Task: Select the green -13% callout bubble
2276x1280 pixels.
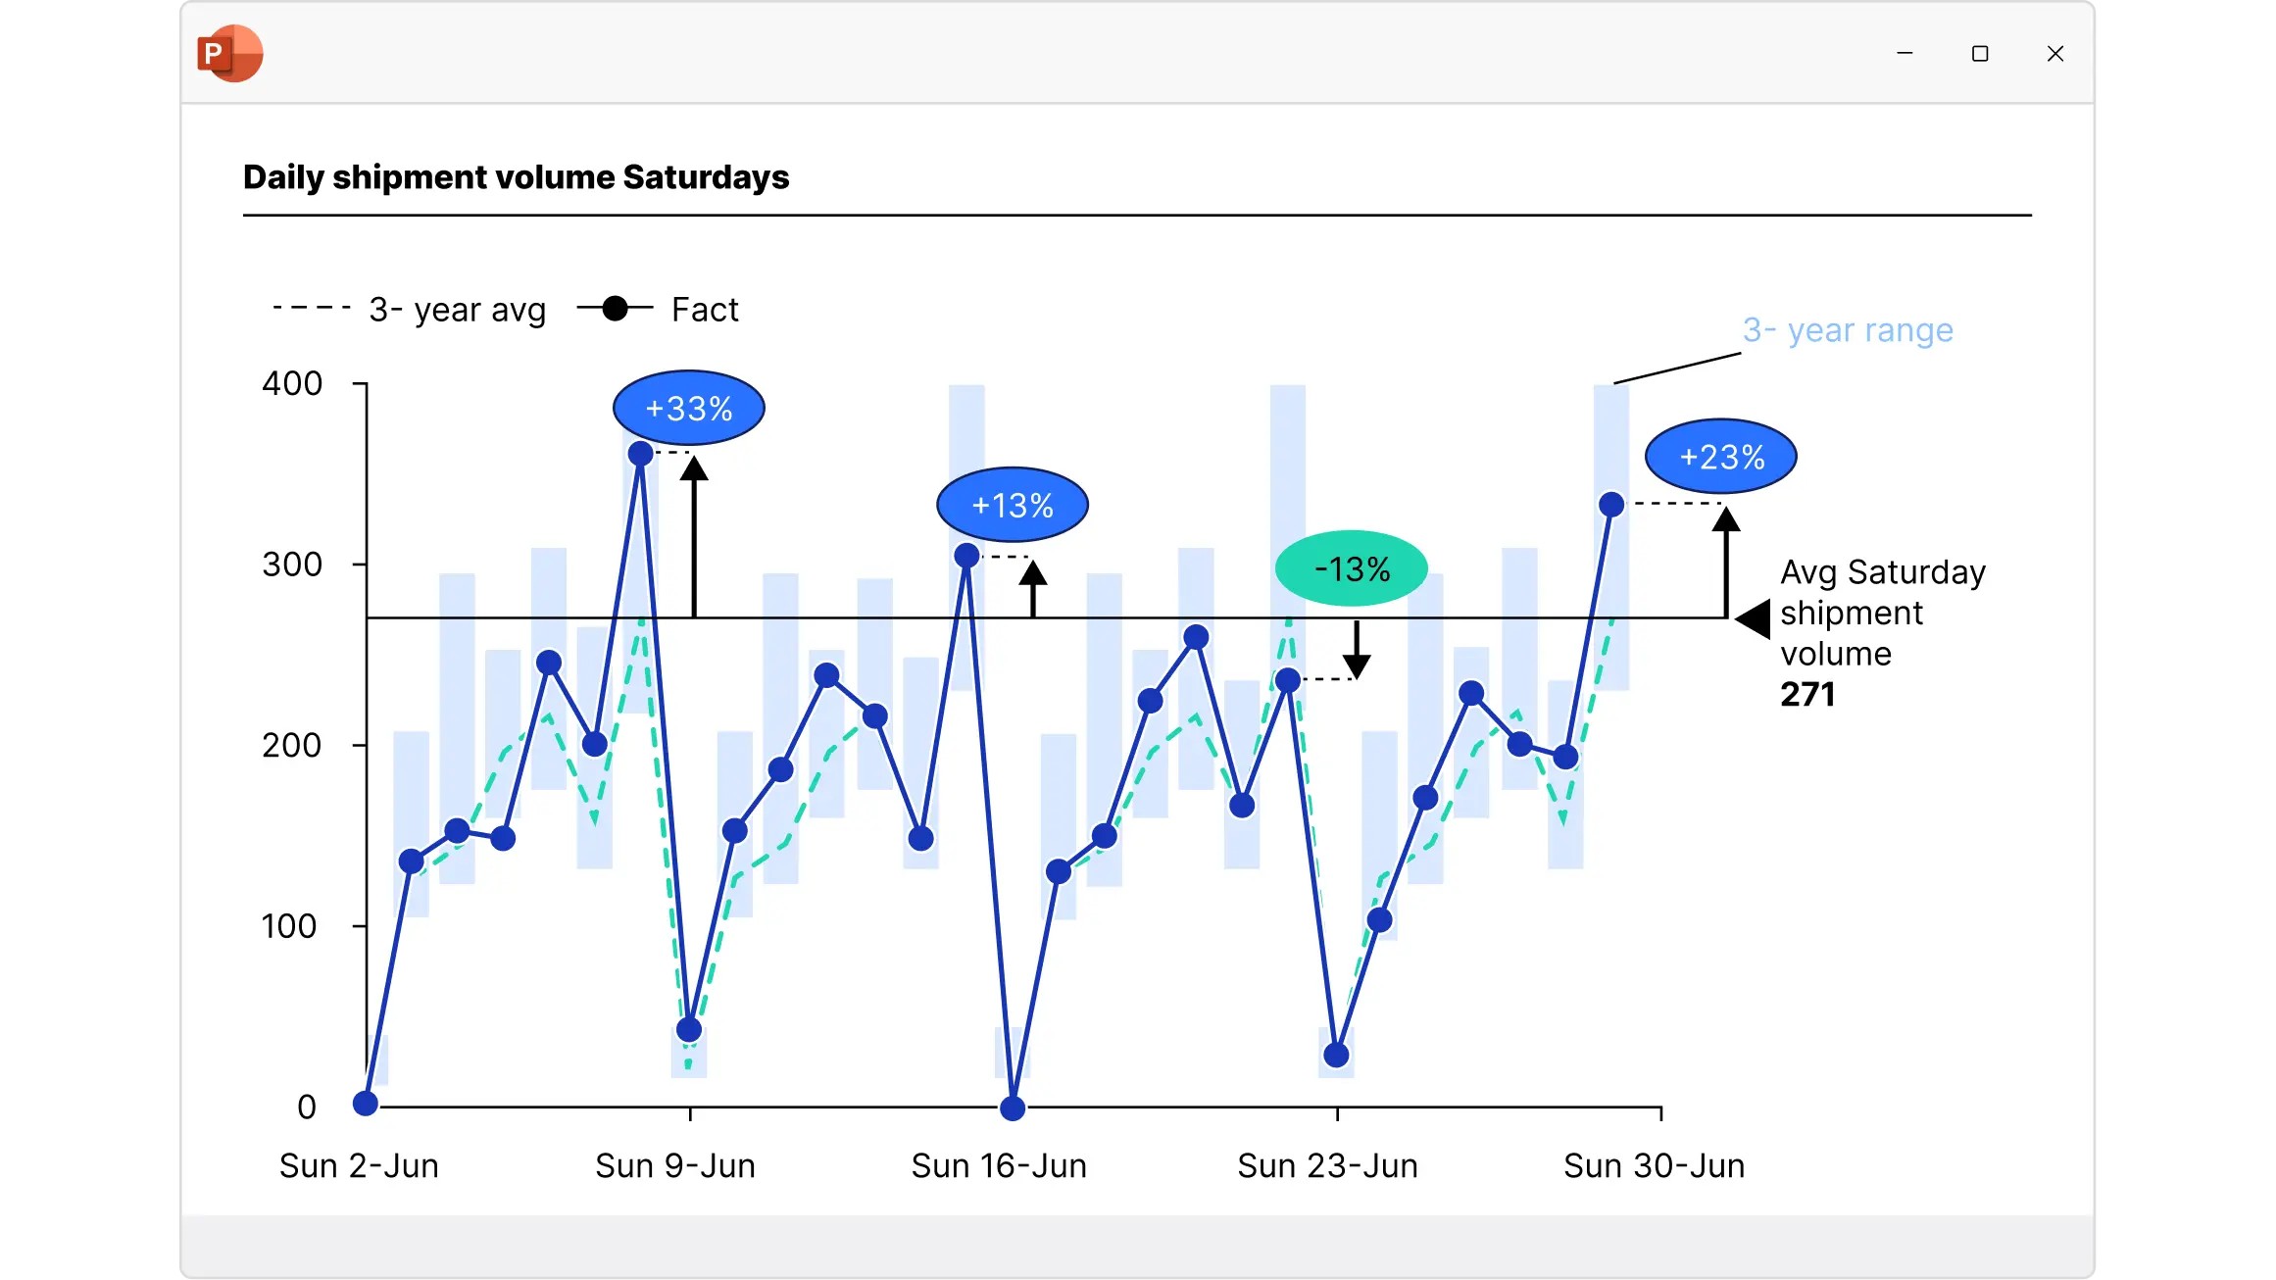Action: click(1352, 568)
